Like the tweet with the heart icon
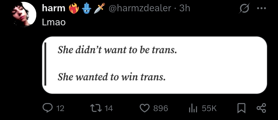 click(145, 108)
